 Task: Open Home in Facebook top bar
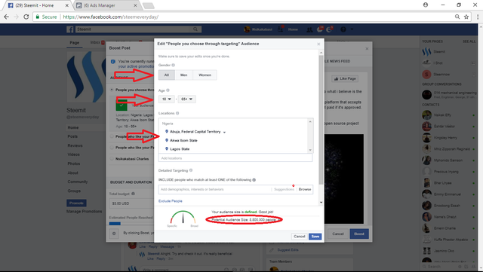tap(293, 29)
